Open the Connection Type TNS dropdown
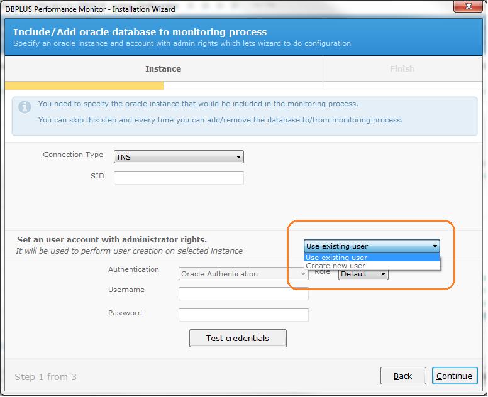 [x=179, y=157]
